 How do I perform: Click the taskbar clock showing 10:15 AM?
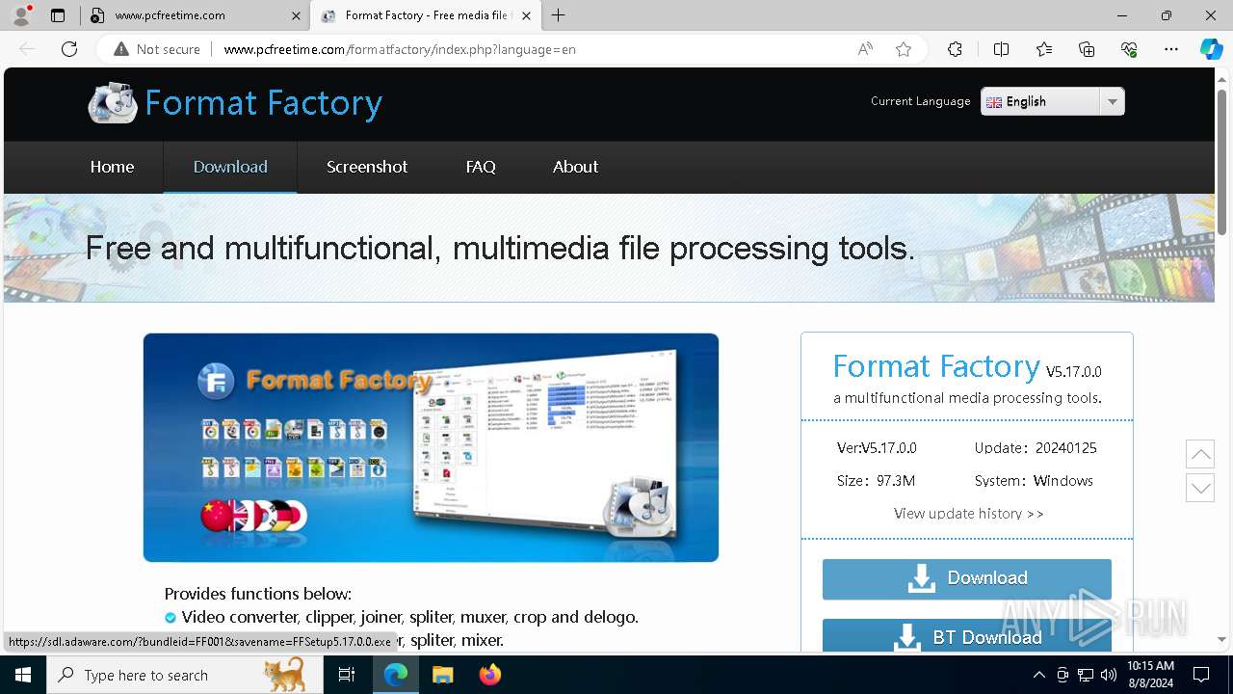tap(1150, 675)
